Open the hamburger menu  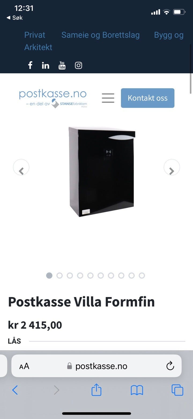(x=108, y=98)
